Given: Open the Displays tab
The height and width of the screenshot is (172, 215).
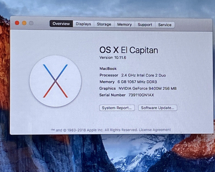Looking at the screenshot, I should [x=83, y=24].
